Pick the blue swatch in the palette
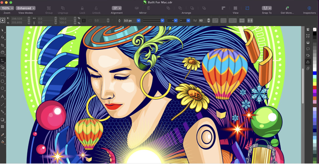 (315, 73)
